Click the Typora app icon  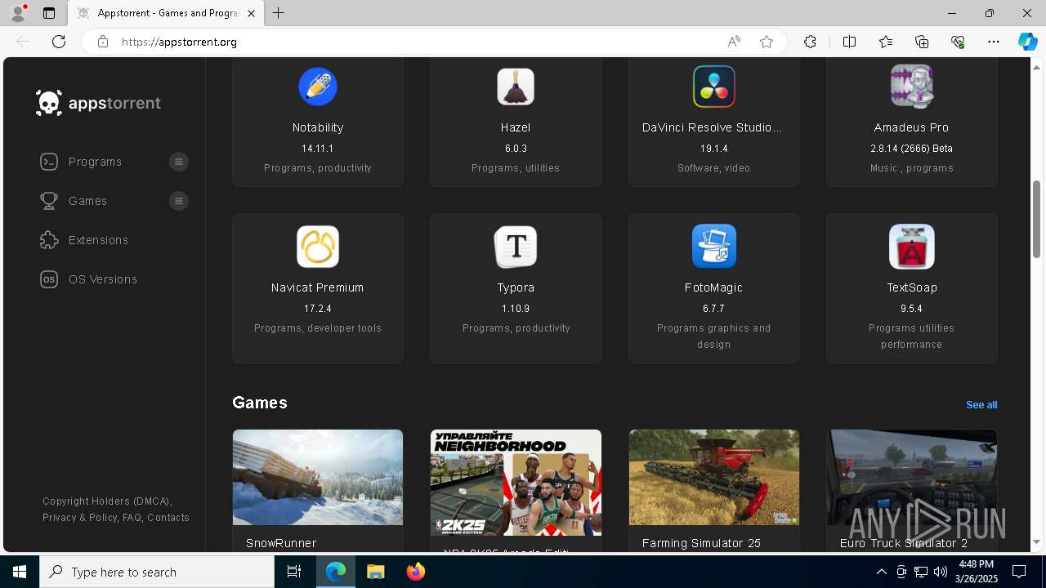tap(516, 246)
